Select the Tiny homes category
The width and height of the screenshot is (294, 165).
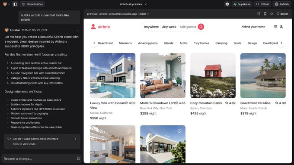(201, 43)
